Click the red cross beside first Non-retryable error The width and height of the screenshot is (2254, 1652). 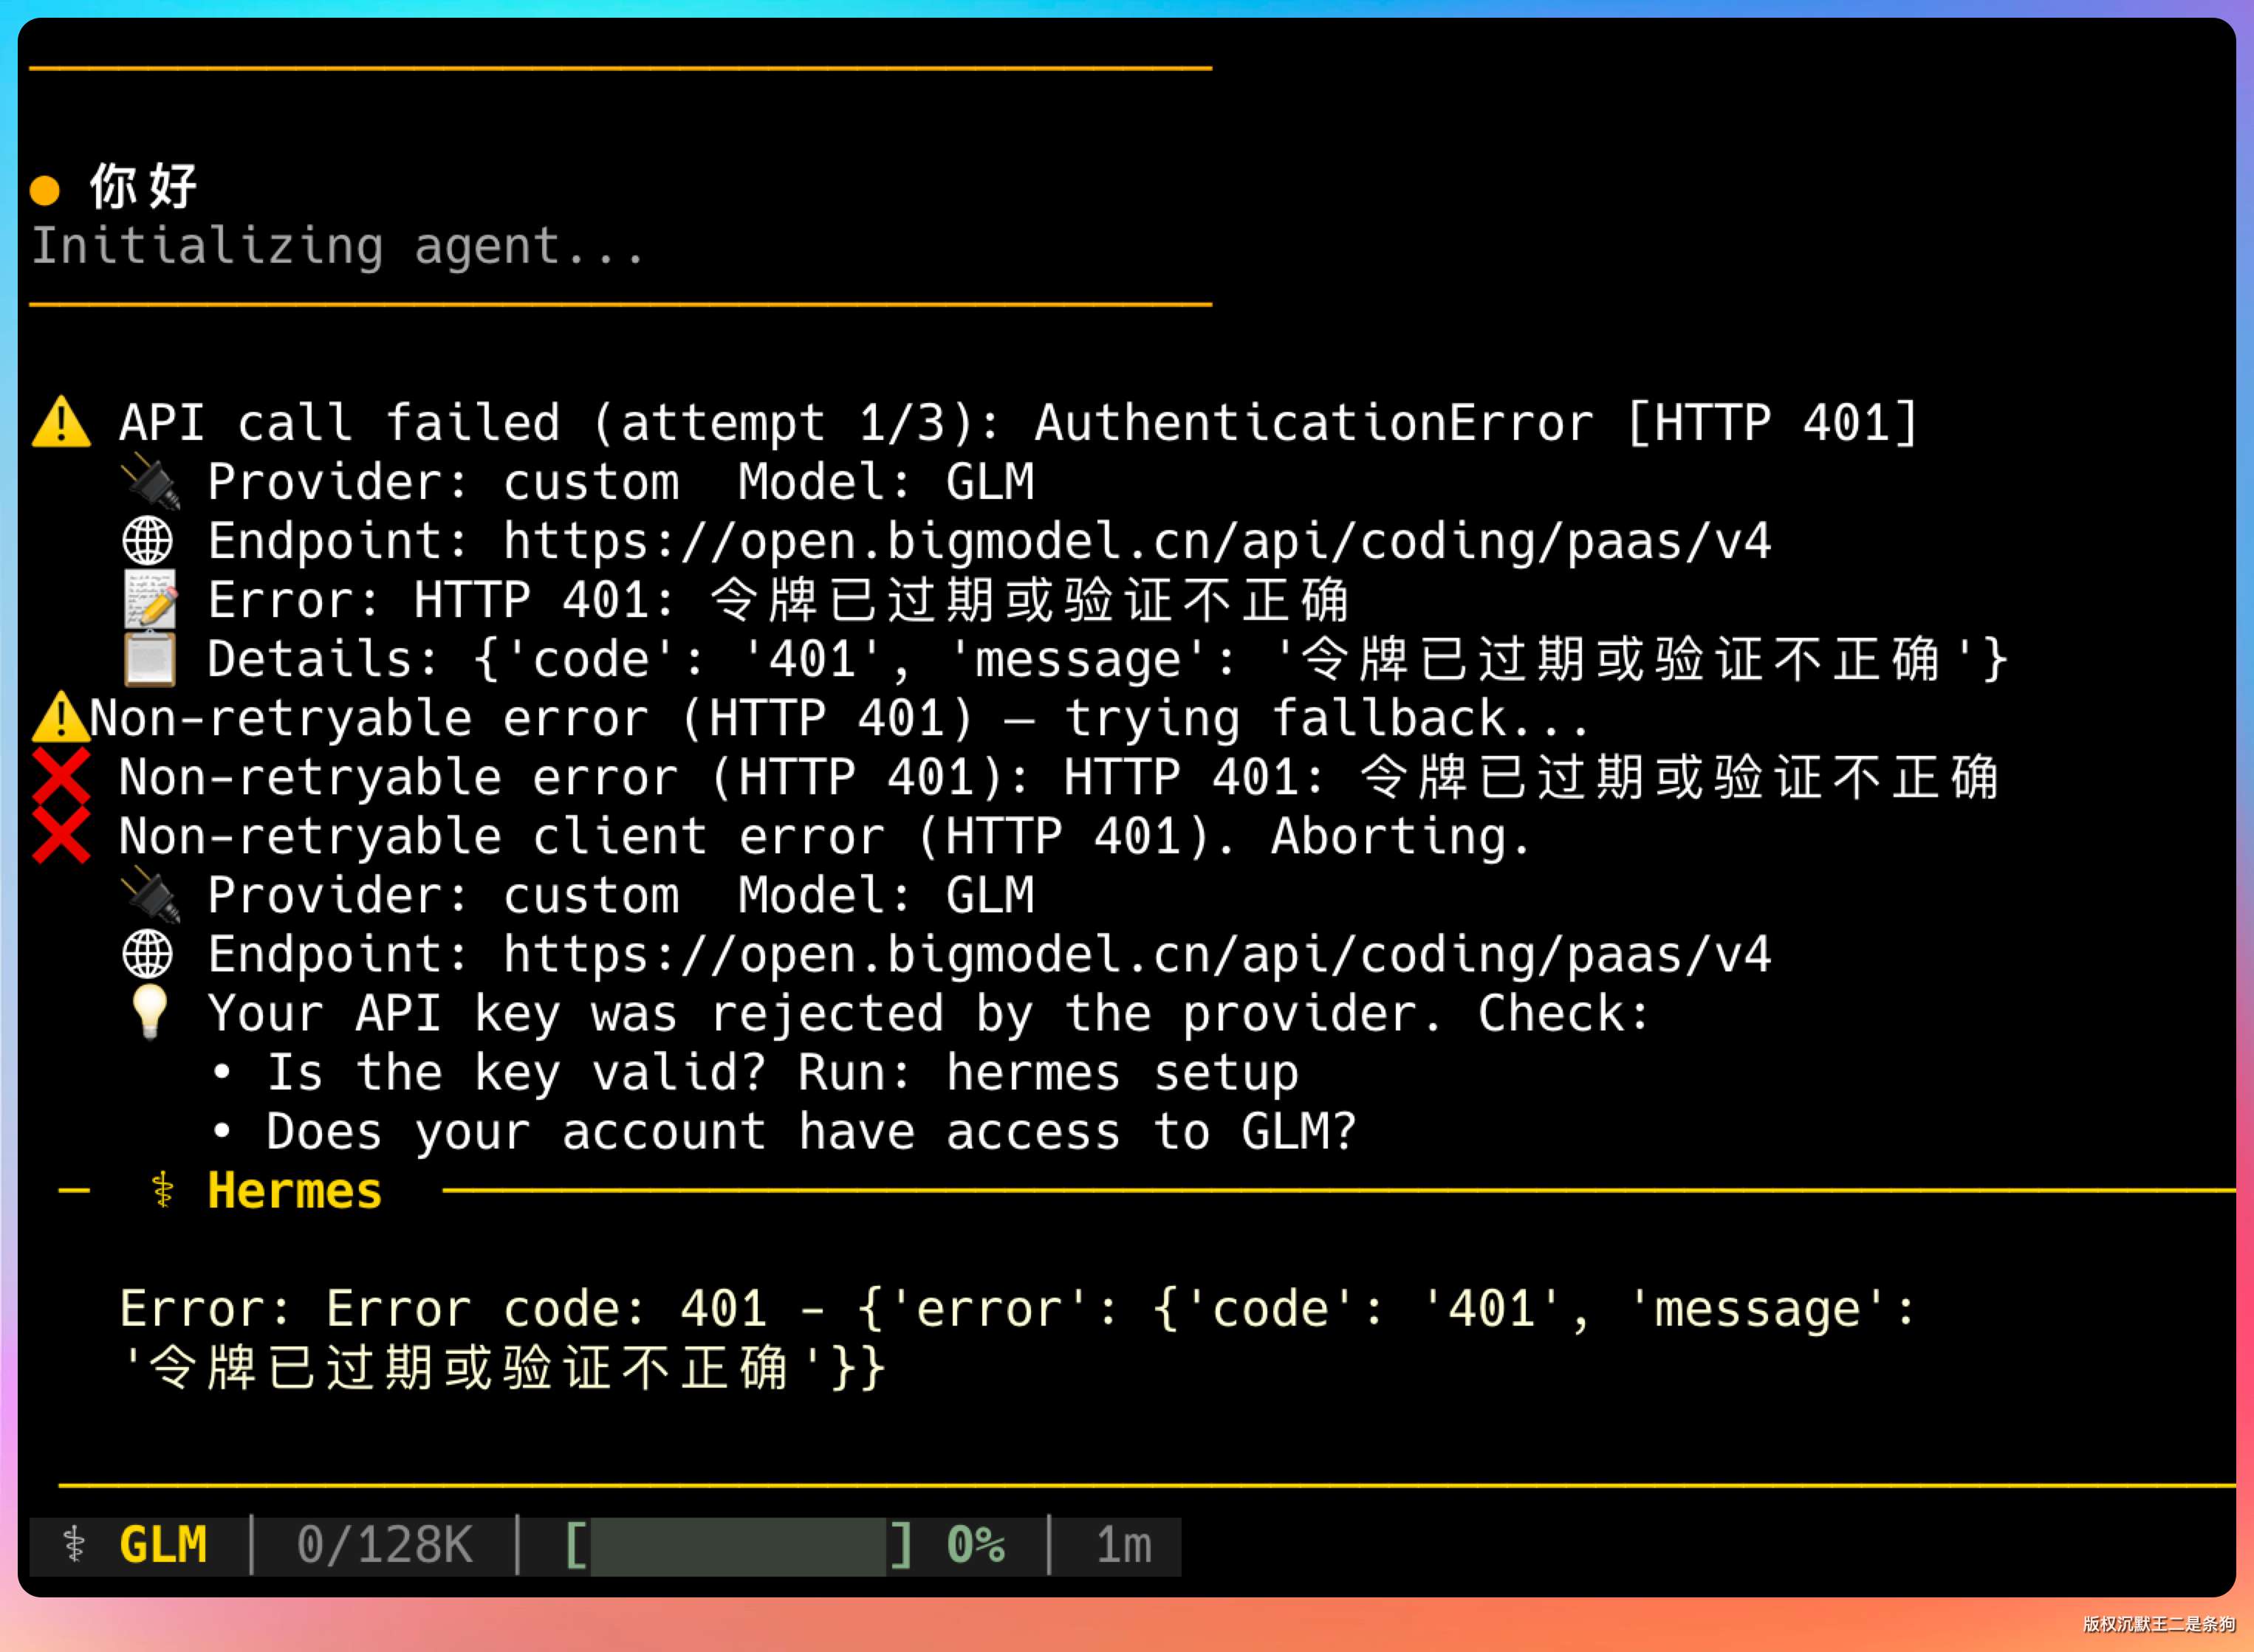(x=61, y=777)
